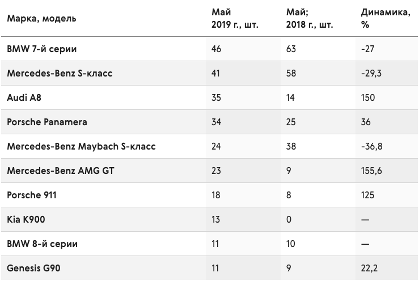Select the 'Mercedes-Benz S-класс' cell
The image size is (419, 281).
[60, 73]
